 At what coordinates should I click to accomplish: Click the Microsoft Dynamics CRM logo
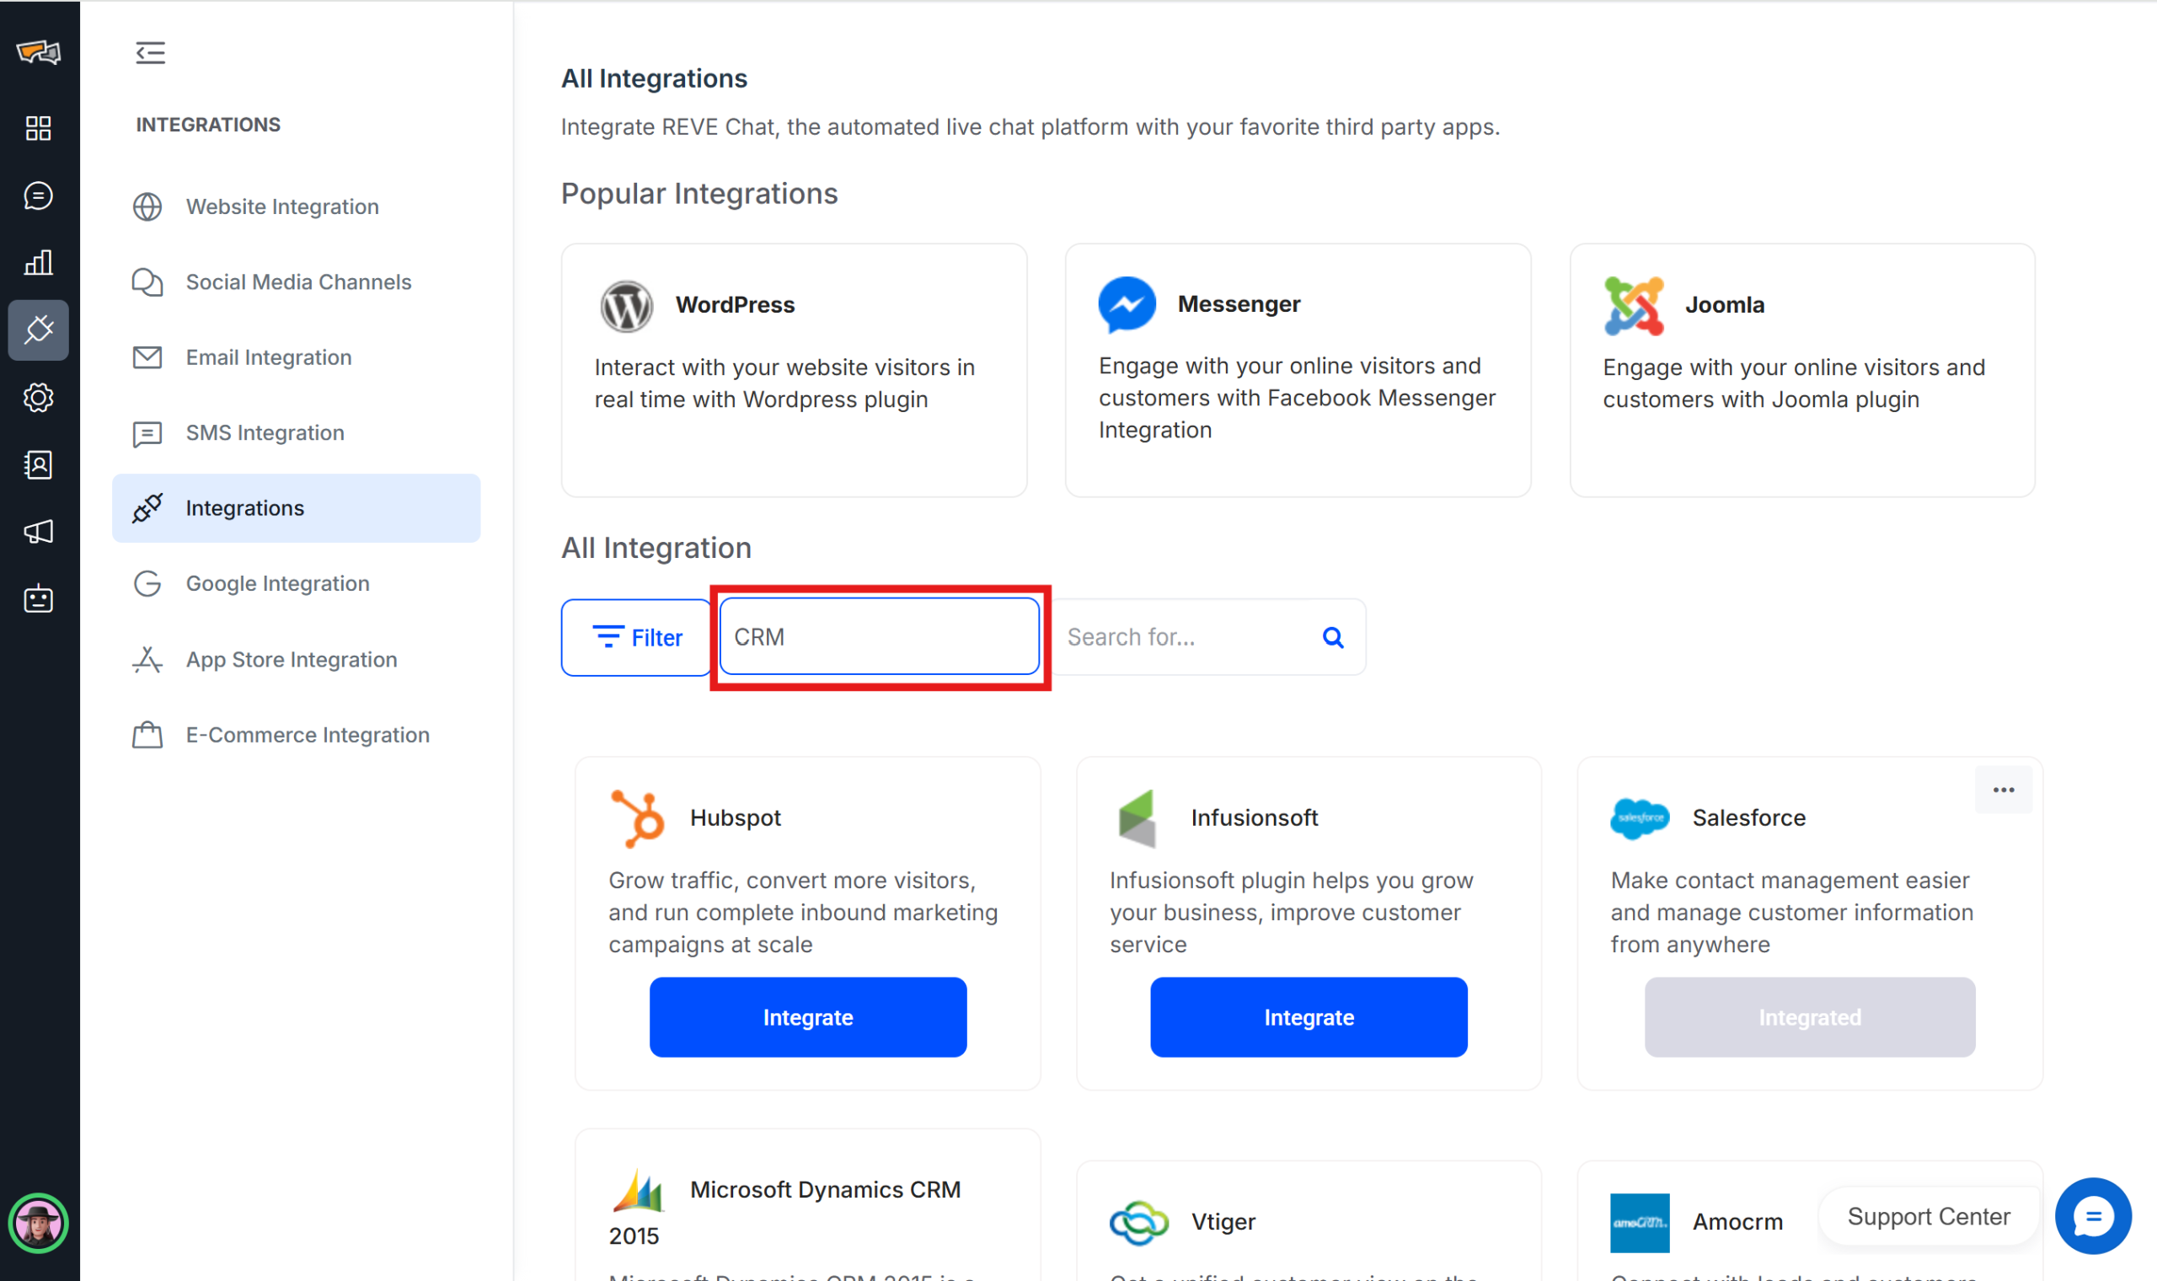[638, 1190]
